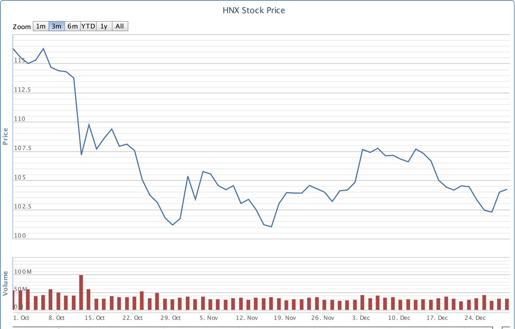Click the 3. Dec x-axis date label
The height and width of the screenshot is (329, 515).
coord(361,318)
